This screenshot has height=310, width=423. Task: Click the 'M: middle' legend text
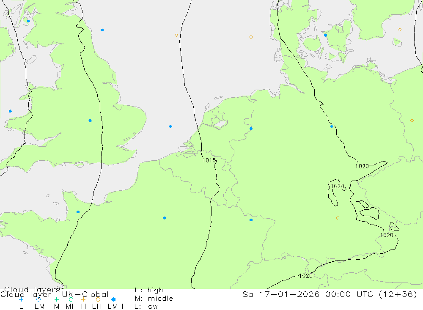point(154,299)
